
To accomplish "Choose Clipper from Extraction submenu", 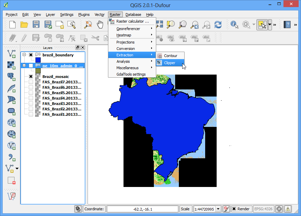I will click(170, 63).
